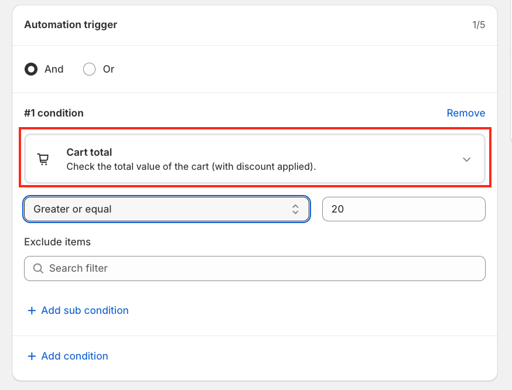Viewport: 512px width, 390px height.
Task: Click the Automation trigger heading
Action: click(x=70, y=25)
